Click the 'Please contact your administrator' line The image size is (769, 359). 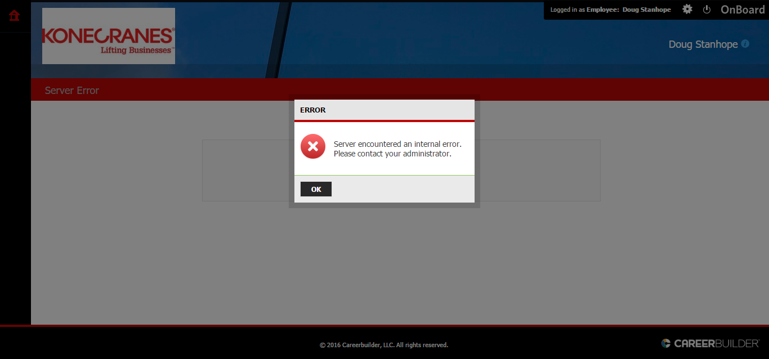(x=392, y=154)
